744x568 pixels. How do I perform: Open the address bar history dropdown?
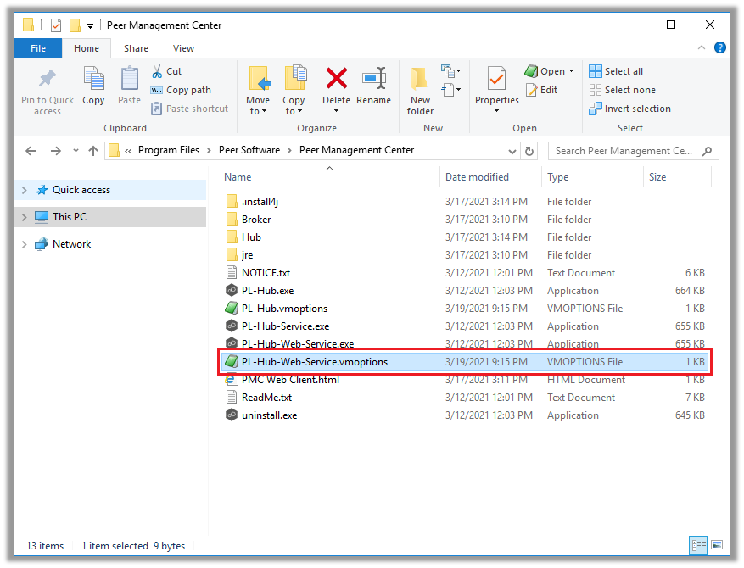point(511,150)
